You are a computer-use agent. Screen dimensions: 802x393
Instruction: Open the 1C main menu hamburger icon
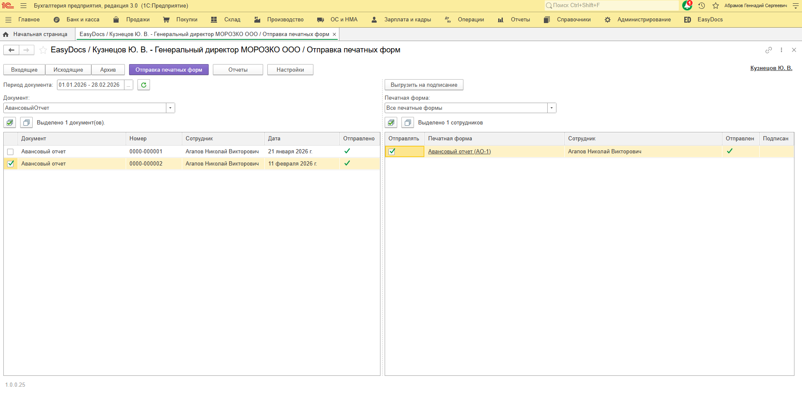click(x=23, y=6)
